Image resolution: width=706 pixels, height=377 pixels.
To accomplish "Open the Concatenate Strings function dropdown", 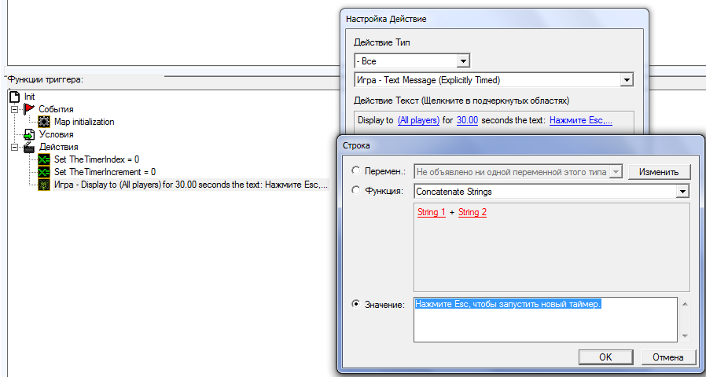I will 682,192.
